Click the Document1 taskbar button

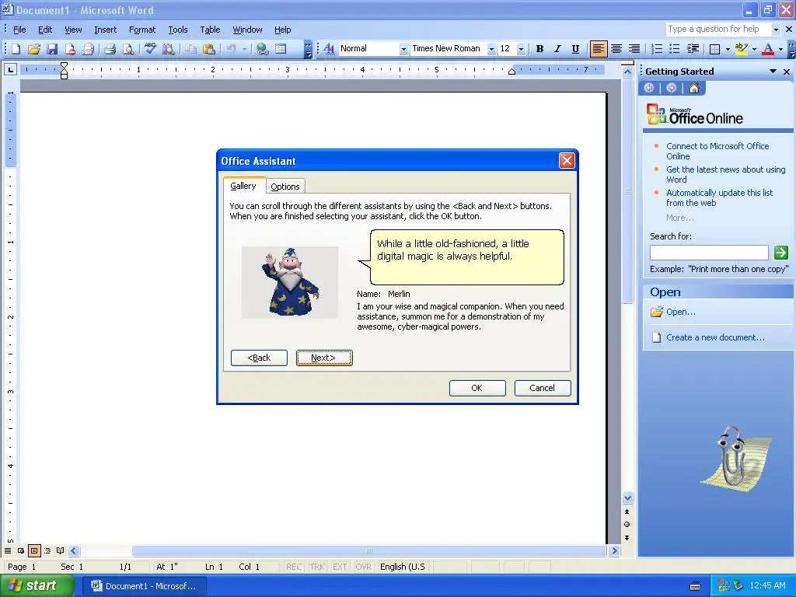(x=144, y=586)
